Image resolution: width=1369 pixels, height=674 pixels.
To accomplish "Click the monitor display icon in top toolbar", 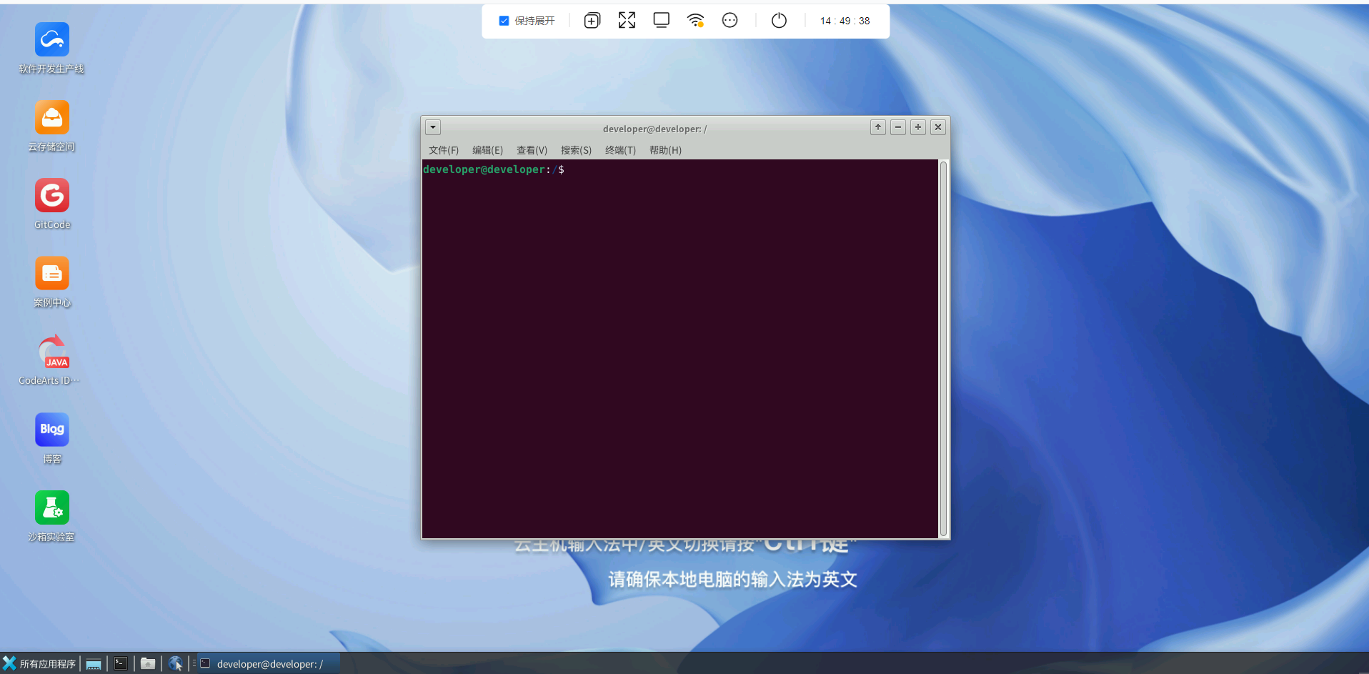I will [x=661, y=21].
